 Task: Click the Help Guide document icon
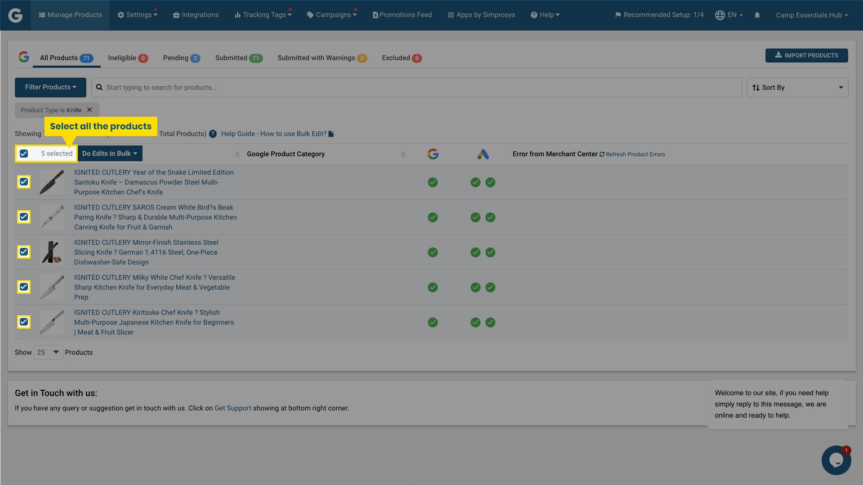331,134
